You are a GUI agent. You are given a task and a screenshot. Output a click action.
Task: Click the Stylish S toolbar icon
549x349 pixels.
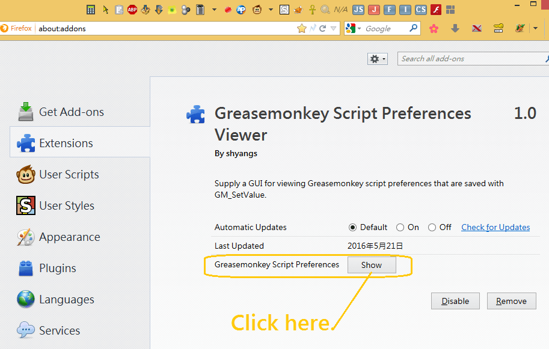[284, 10]
